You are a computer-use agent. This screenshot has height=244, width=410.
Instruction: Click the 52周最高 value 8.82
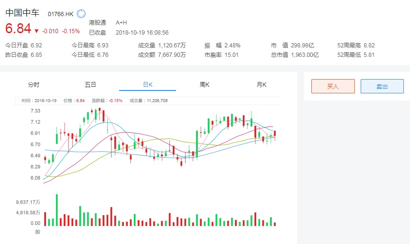point(369,45)
